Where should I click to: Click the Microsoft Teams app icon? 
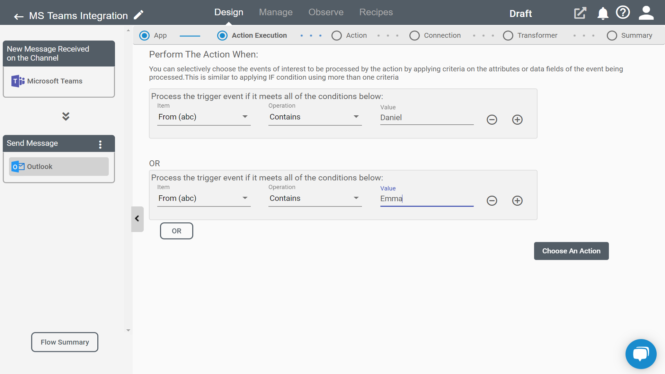click(18, 81)
